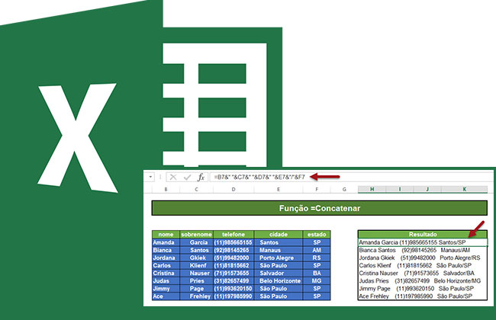Select the state cell 'BA'

coord(317,274)
